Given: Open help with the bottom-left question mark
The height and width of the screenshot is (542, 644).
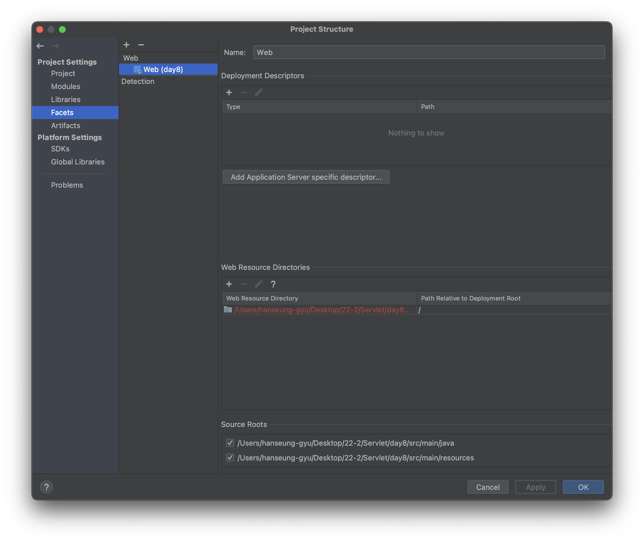Looking at the screenshot, I should (46, 487).
